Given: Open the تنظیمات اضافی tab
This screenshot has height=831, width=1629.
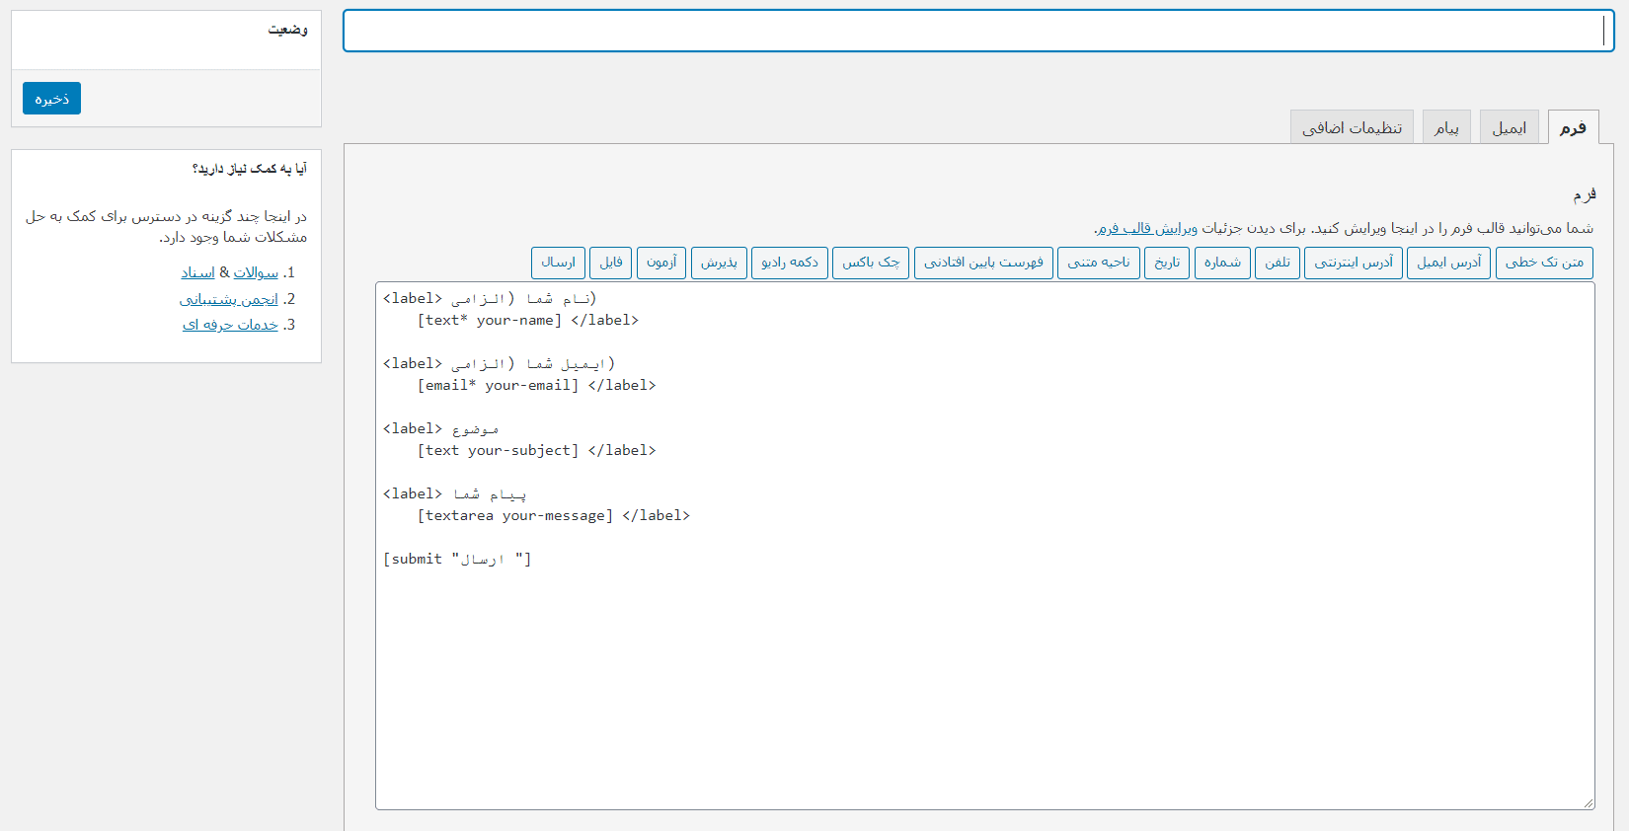Looking at the screenshot, I should coord(1352,127).
